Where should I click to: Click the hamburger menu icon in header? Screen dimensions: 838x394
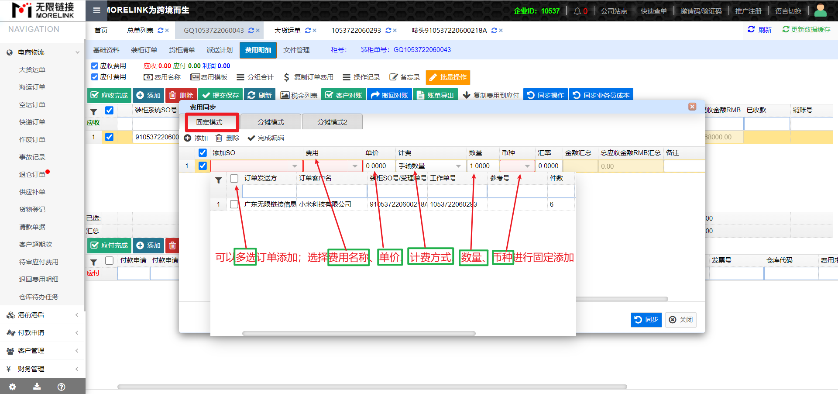[x=96, y=10]
